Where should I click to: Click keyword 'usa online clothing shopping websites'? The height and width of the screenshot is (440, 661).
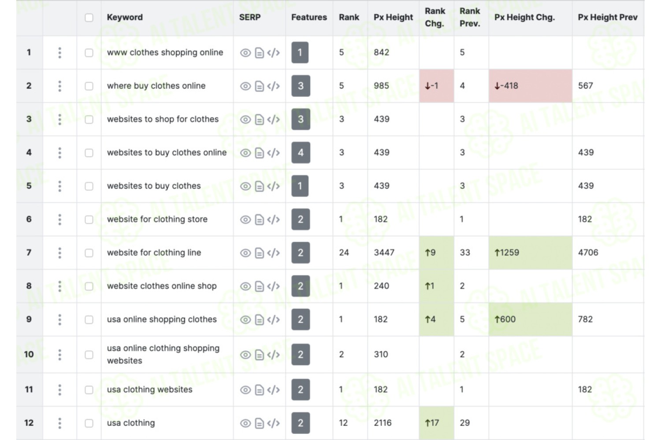coord(163,355)
